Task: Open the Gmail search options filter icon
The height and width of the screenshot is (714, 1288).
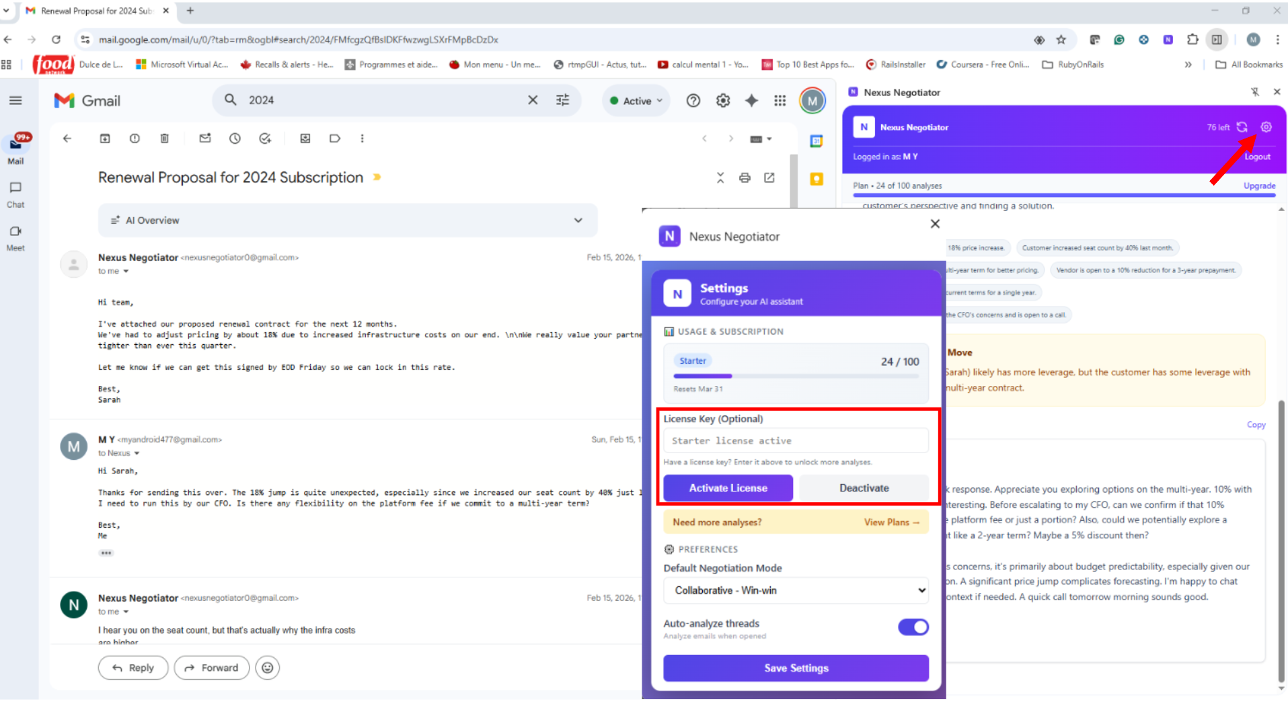Action: tap(562, 100)
